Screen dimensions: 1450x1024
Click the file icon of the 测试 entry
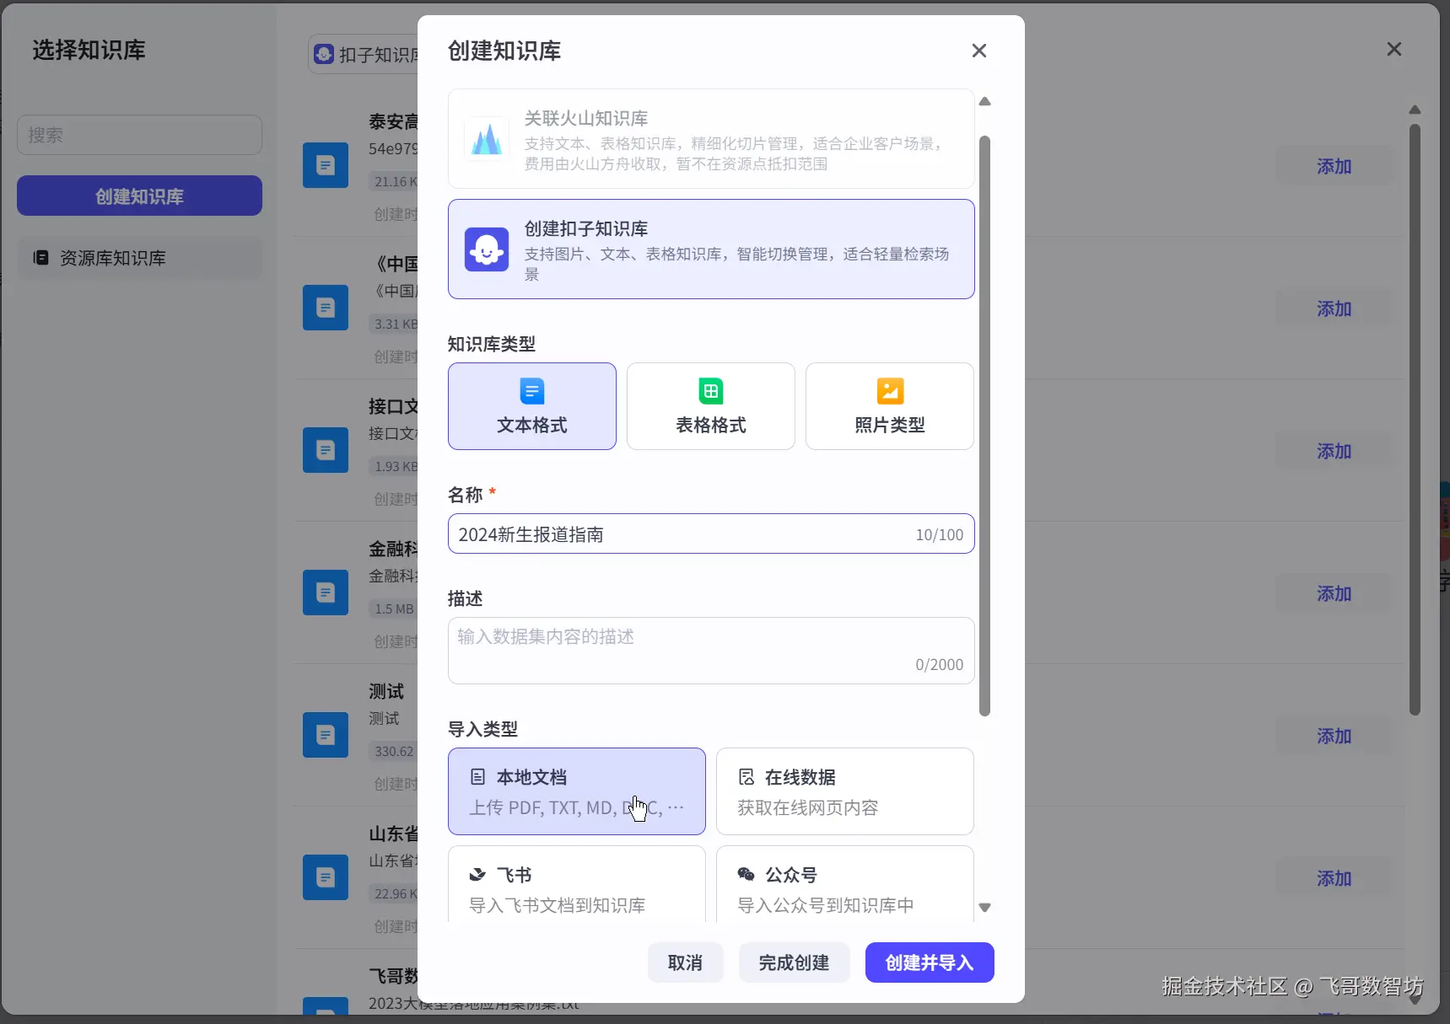pyautogui.click(x=326, y=735)
